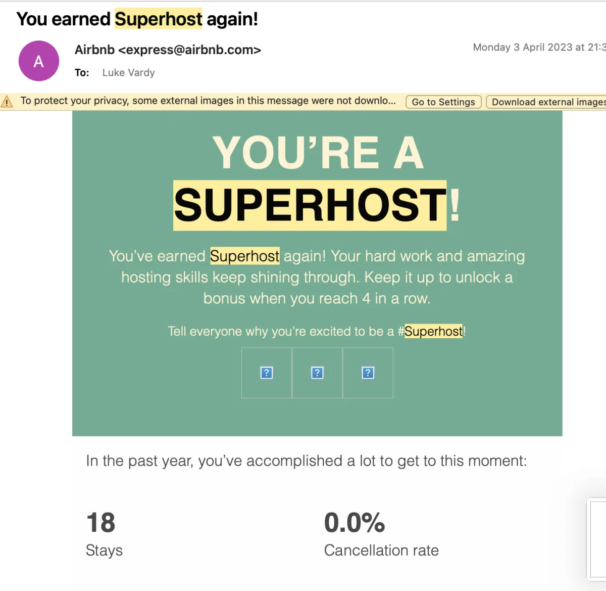Screen dimensions: 606x591
Task: Click highlighted Superhost word in body paragraph
Action: (245, 256)
